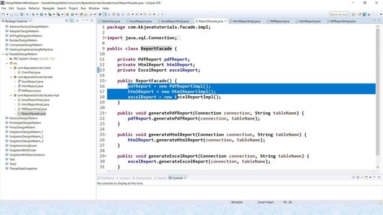The image size is (383, 215).
Task: Open the Refactor menu
Action: coord(34,8)
